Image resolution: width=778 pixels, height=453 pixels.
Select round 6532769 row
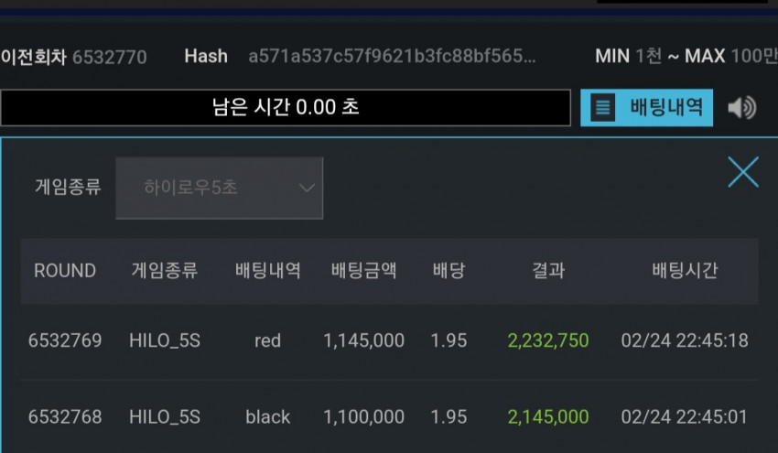pyautogui.click(x=390, y=340)
